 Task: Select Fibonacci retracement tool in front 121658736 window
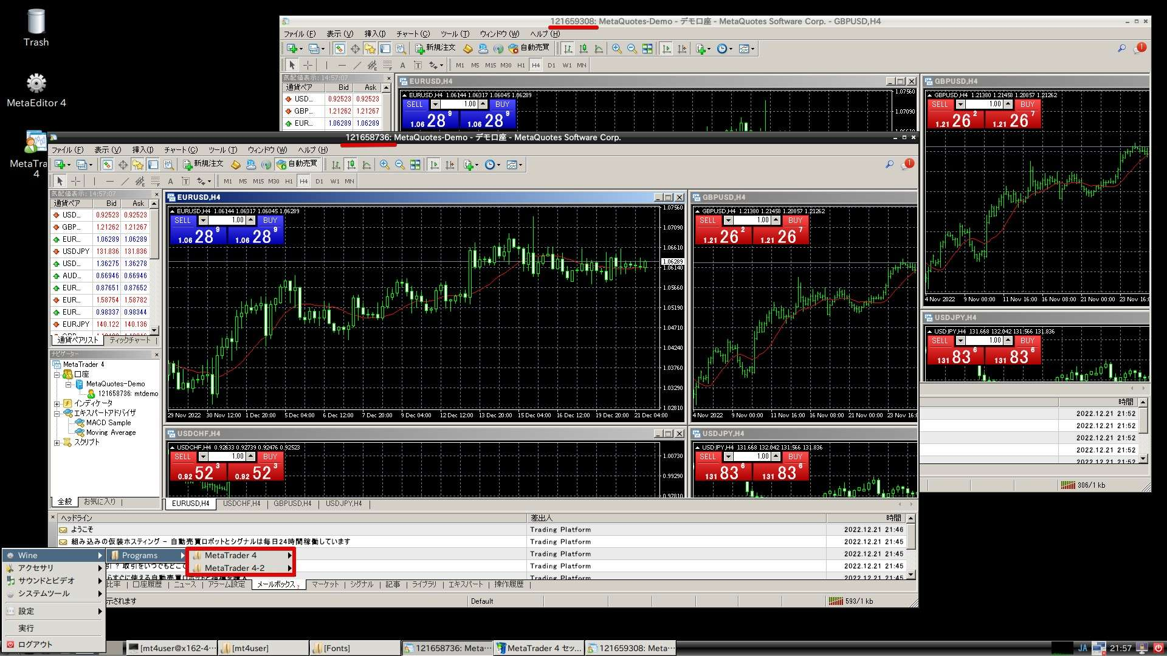155,181
